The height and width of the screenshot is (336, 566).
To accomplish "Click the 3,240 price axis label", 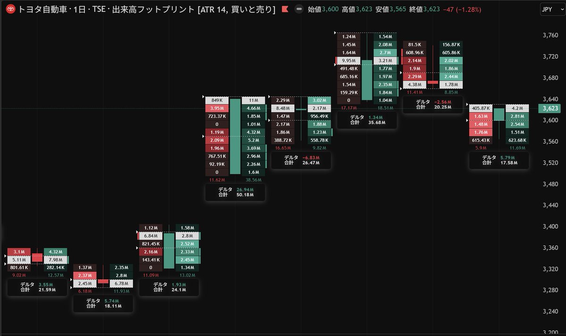I will (551, 312).
